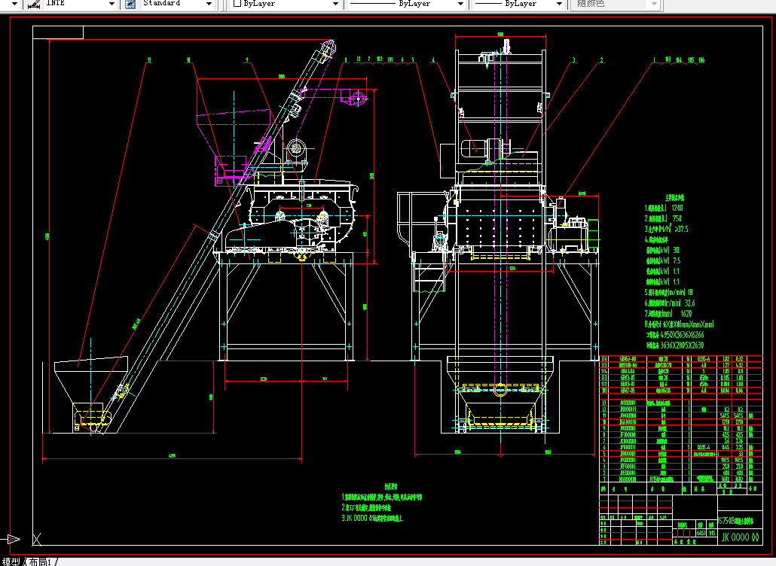Select the 4950X3636X6266 dimension text
Viewport: 776px width, 566px height.
point(682,335)
